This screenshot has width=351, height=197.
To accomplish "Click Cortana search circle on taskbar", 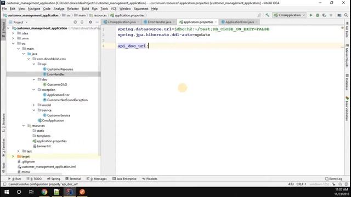I will pyautogui.click(x=19, y=192).
